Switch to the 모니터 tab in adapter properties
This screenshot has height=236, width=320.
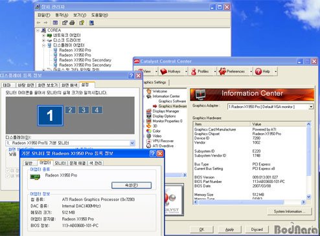[x=60, y=163]
